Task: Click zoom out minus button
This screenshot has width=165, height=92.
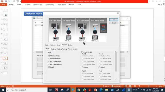Action: pos(143,86)
